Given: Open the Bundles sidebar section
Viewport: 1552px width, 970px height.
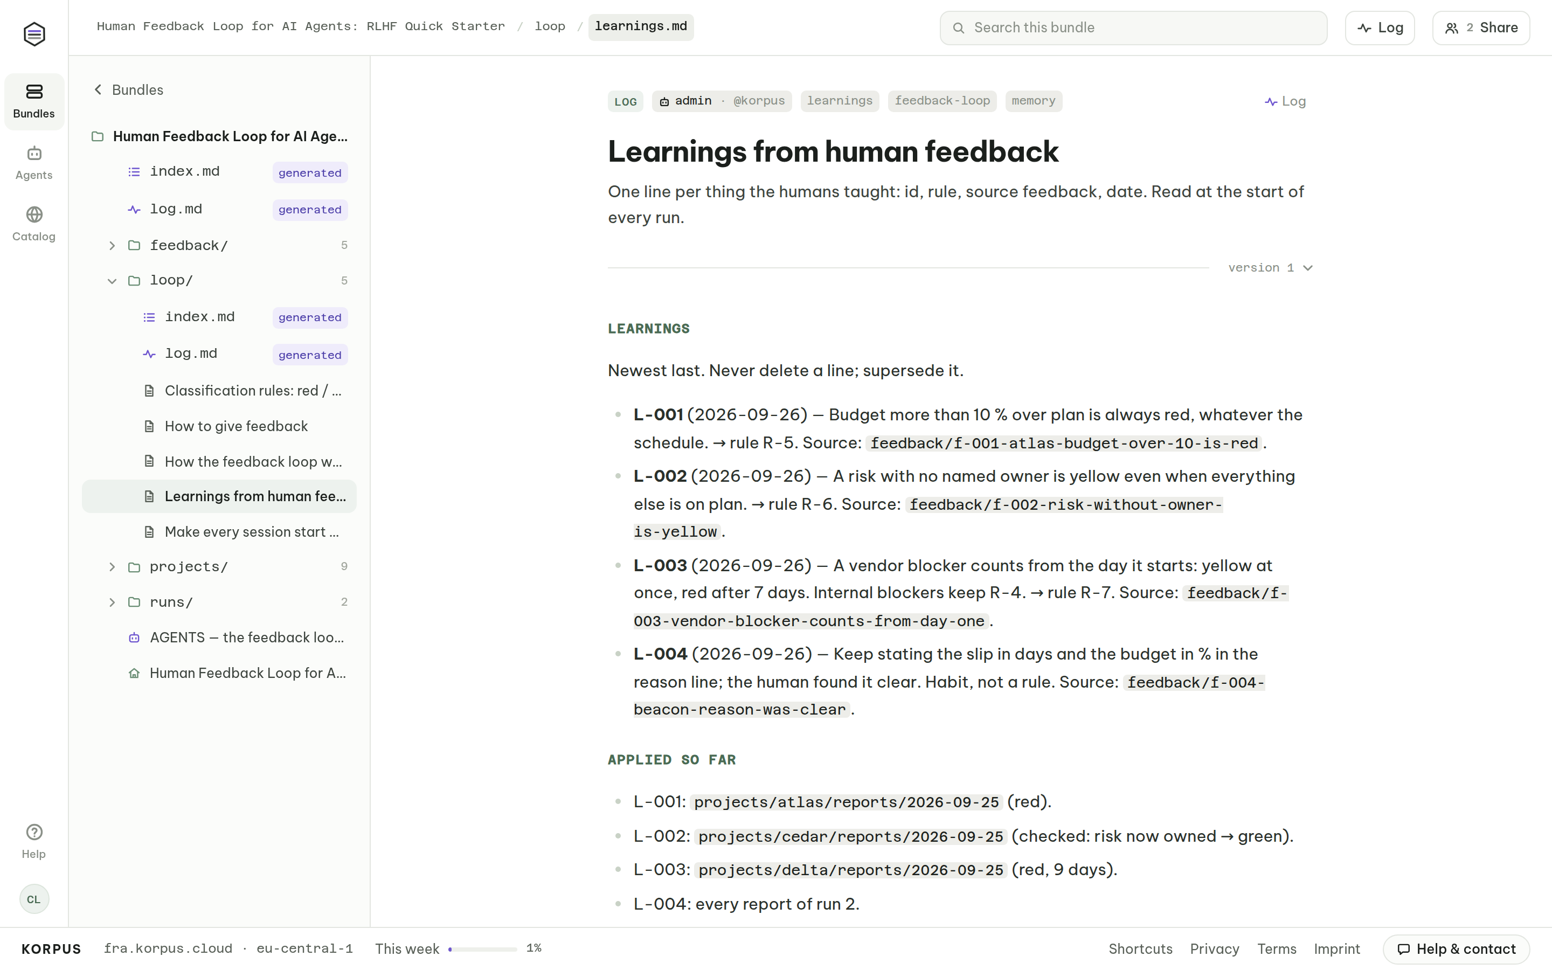Looking at the screenshot, I should tap(34, 101).
